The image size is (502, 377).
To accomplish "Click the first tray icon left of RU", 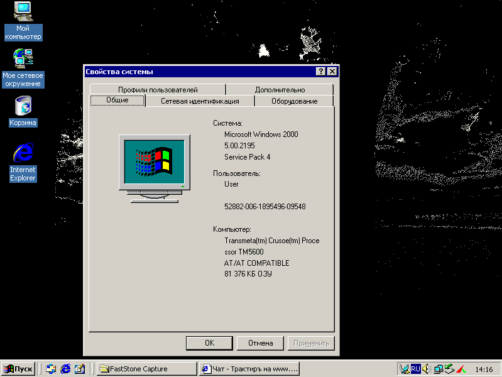I will (x=405, y=369).
